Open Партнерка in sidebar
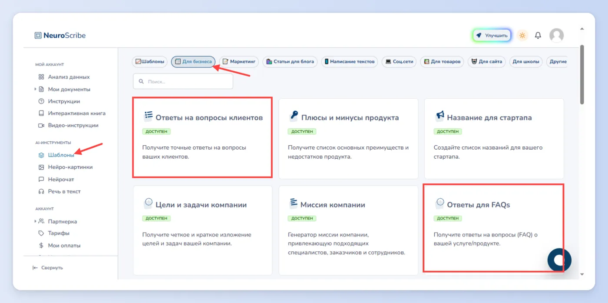 (58, 221)
